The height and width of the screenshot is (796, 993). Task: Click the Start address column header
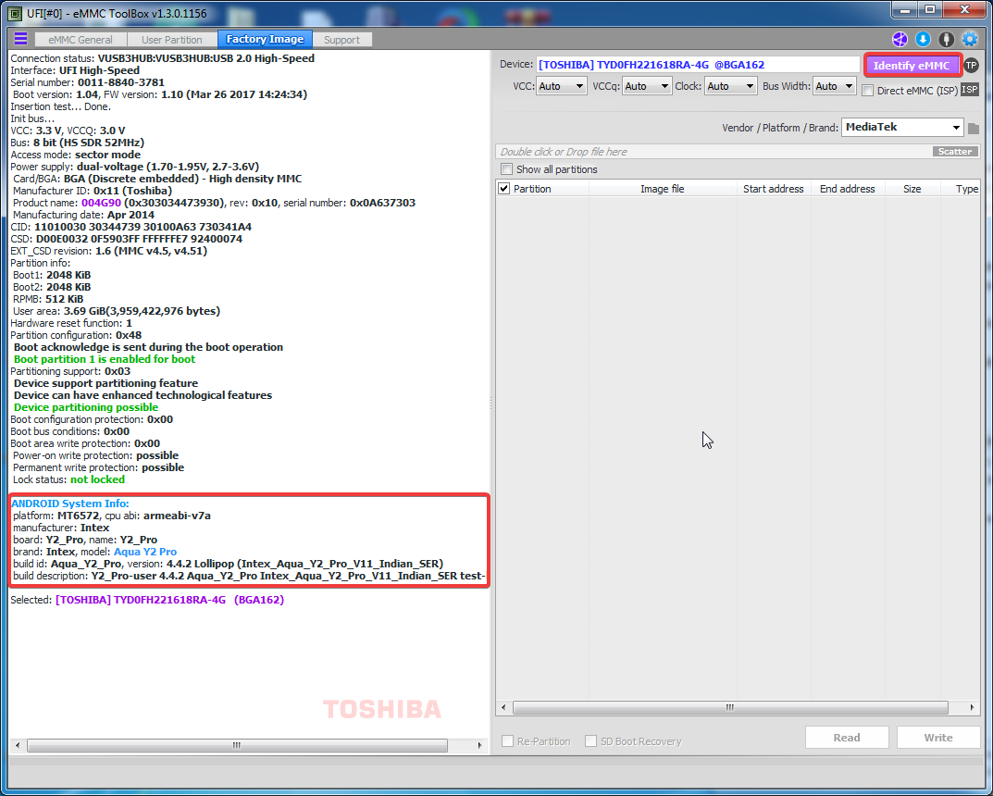tap(774, 189)
